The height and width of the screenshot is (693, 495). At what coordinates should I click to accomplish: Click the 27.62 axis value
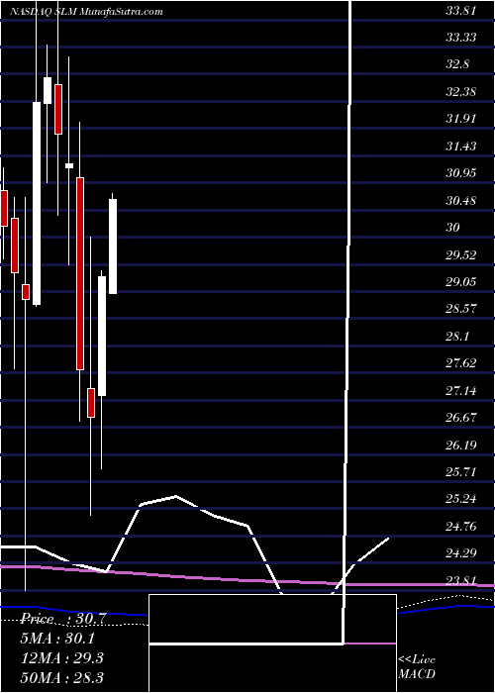pyautogui.click(x=461, y=363)
